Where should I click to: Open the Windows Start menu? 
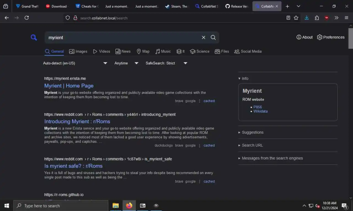point(7,206)
